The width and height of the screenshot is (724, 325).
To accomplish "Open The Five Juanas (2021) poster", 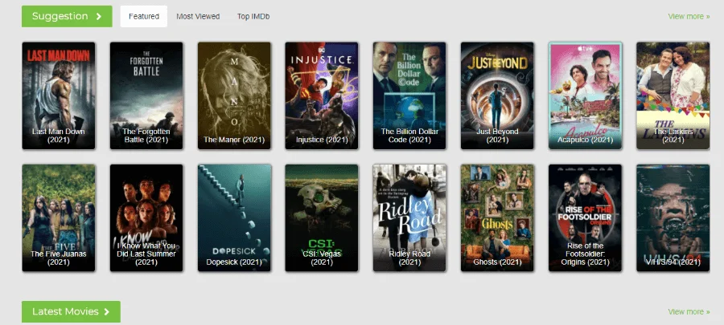I will click(59, 217).
